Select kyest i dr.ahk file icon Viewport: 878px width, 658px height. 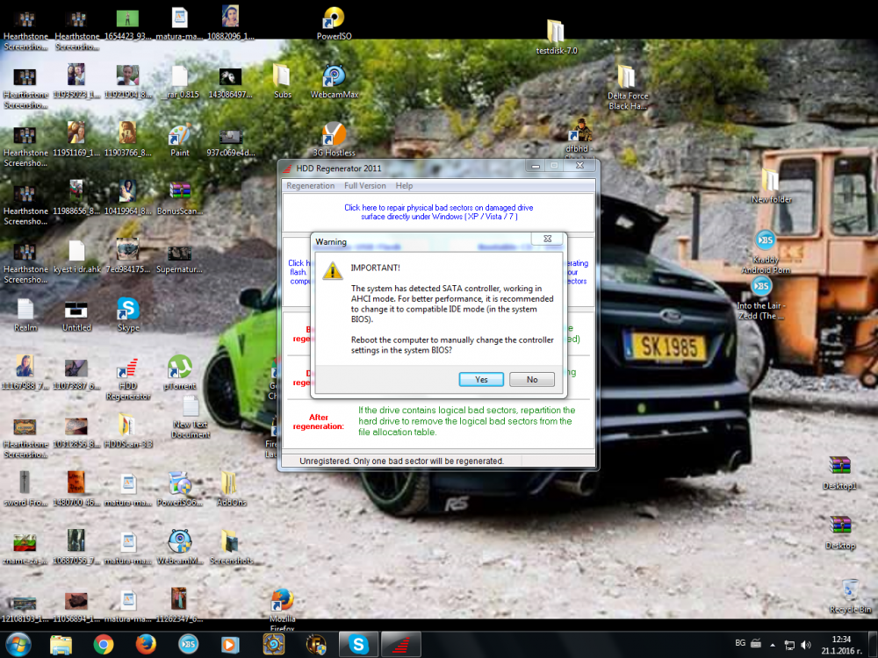pos(76,256)
